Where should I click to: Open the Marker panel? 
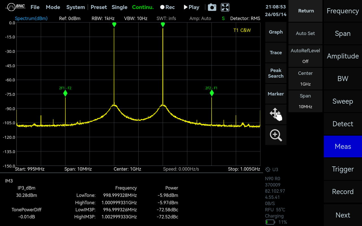(x=276, y=94)
